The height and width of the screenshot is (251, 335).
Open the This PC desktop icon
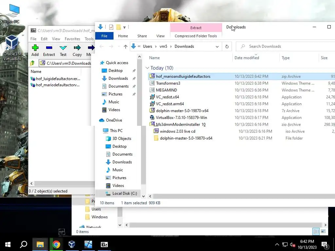(13, 13)
